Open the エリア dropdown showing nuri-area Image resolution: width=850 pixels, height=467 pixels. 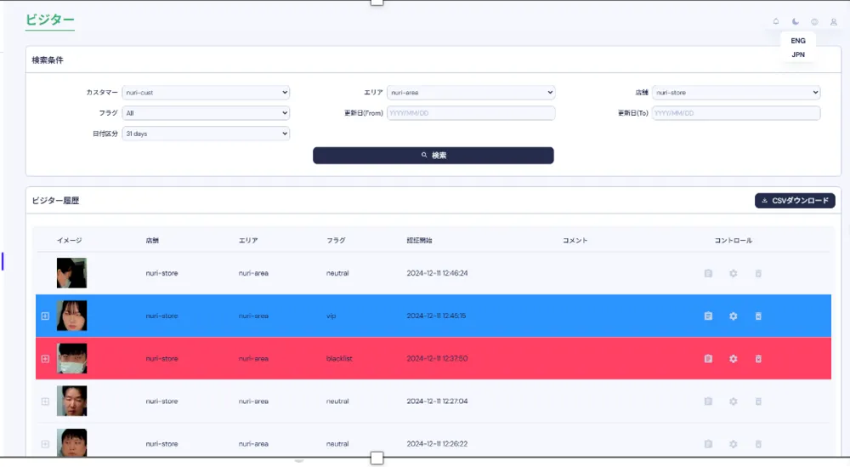[470, 93]
